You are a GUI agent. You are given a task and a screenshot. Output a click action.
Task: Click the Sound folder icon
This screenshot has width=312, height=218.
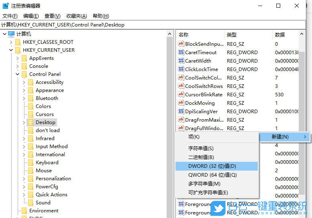(x=31, y=203)
